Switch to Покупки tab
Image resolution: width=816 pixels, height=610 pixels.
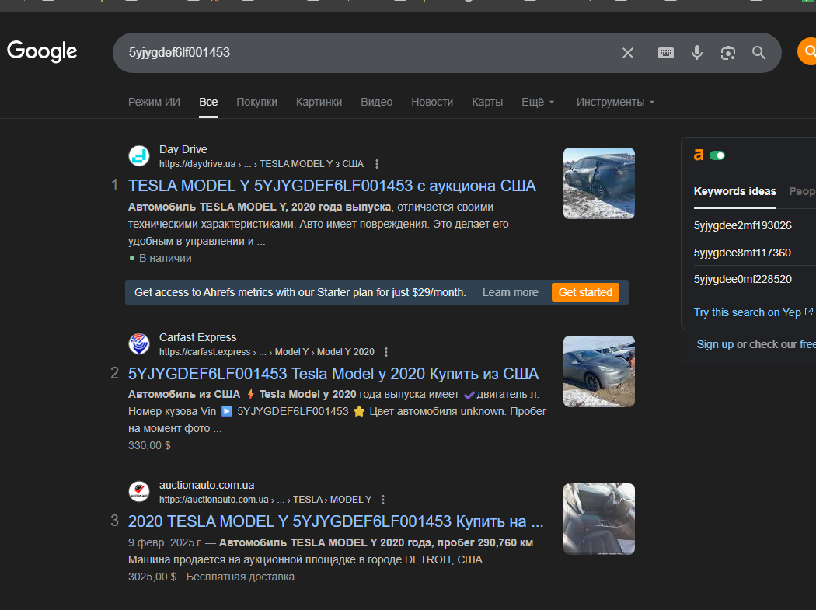click(x=256, y=102)
